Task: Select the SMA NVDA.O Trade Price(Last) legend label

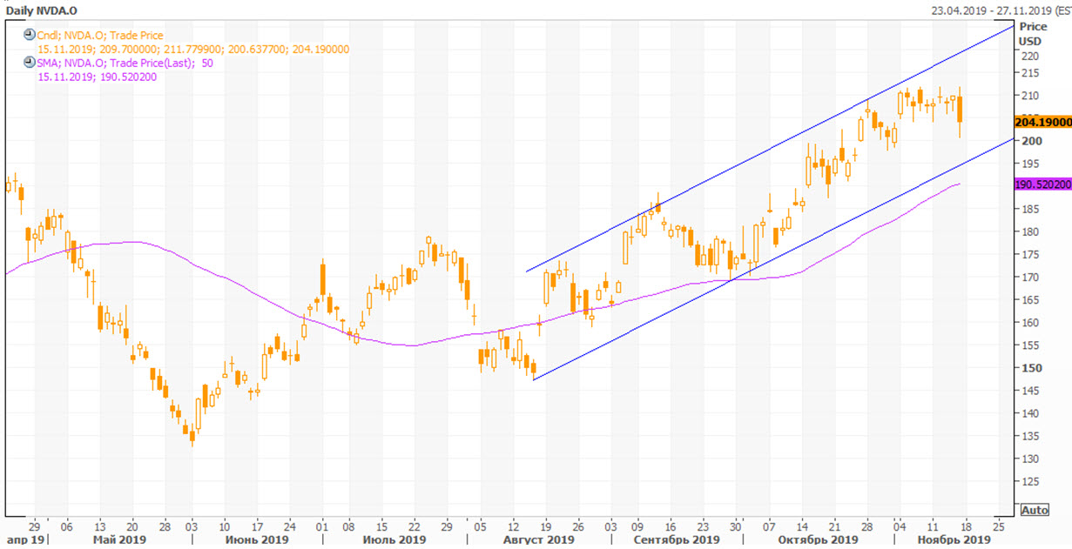Action: click(x=125, y=64)
